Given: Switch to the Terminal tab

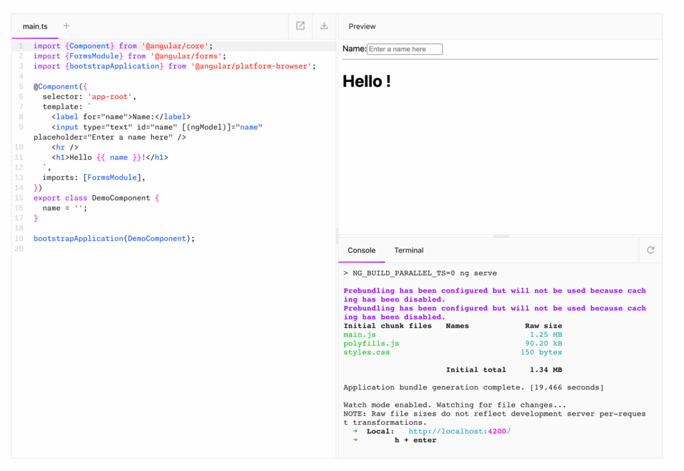Looking at the screenshot, I should [408, 251].
